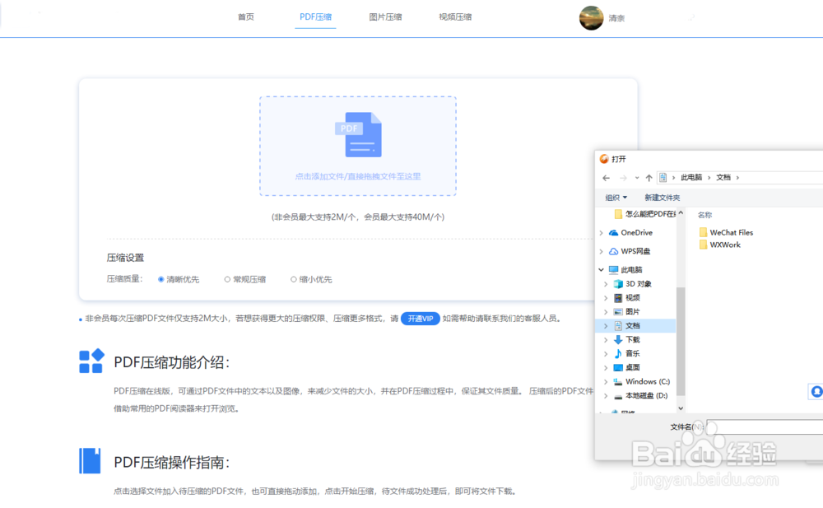Click the blue squares icon beside PDF压缩功能介绍
The width and height of the screenshot is (823, 508).
91,359
